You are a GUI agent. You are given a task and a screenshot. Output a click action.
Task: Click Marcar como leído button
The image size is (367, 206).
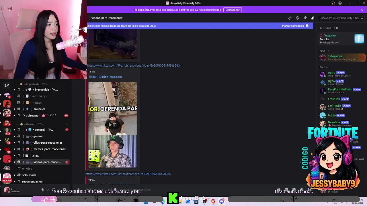tap(295, 26)
